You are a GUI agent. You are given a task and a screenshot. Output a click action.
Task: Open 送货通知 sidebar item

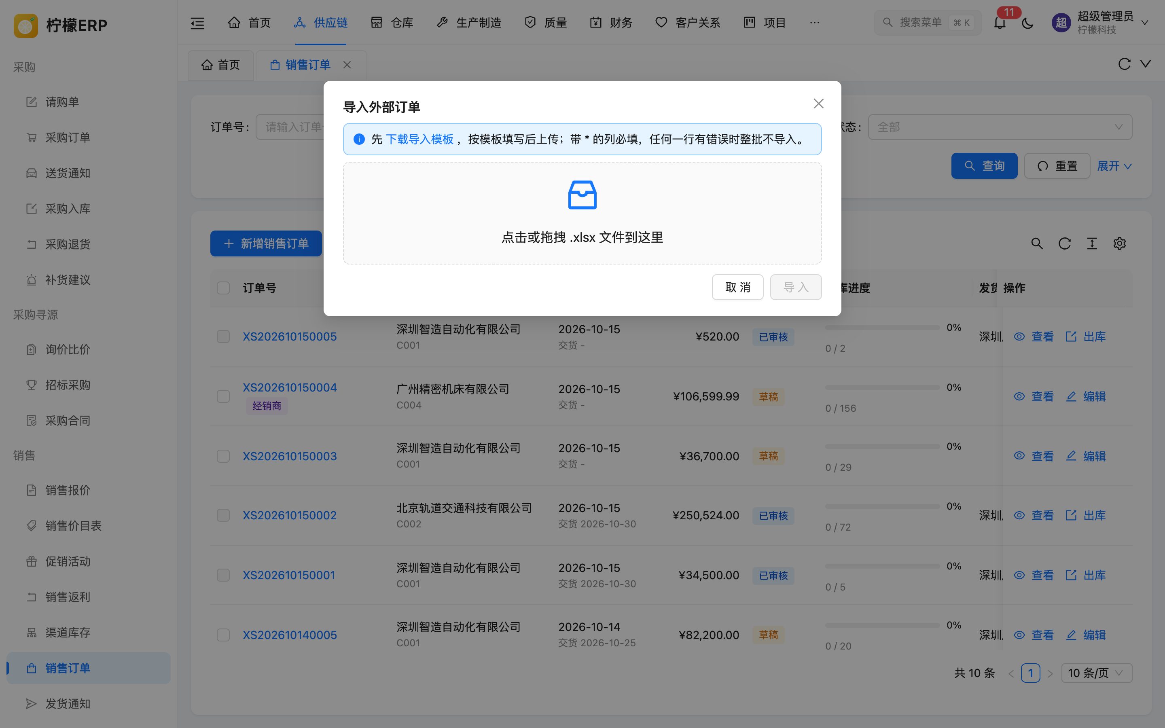click(x=89, y=174)
